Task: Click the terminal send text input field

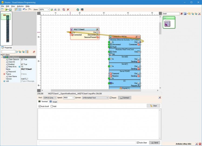Action: (87, 142)
